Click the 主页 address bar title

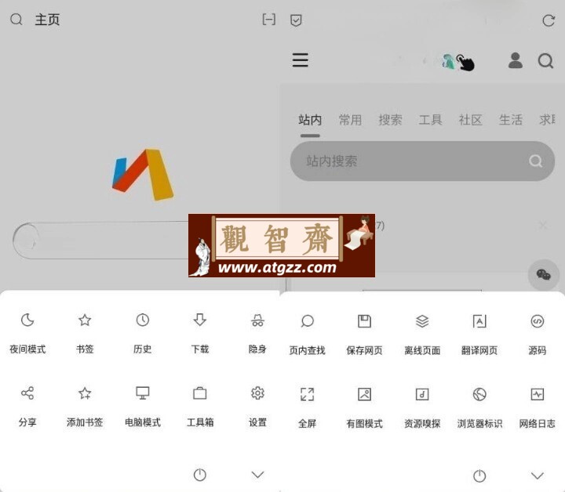(x=47, y=20)
